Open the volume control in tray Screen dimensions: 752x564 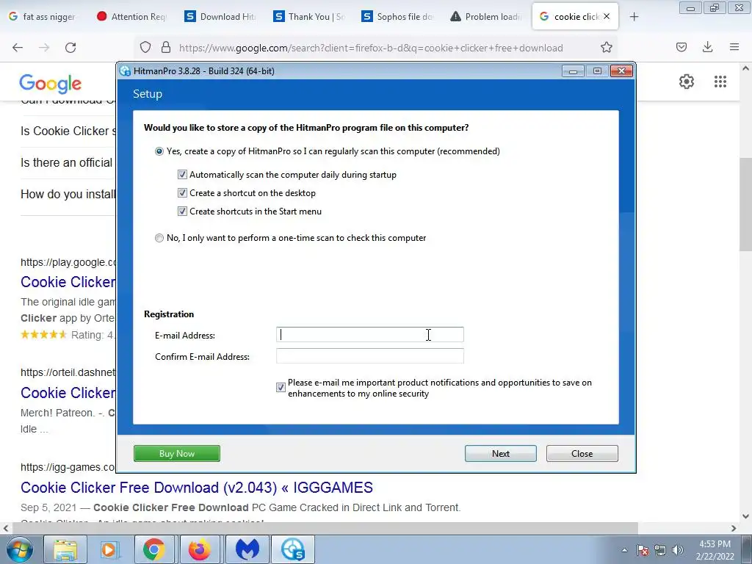pyautogui.click(x=678, y=550)
